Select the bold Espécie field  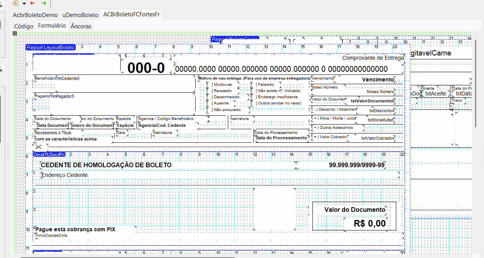tap(125, 126)
